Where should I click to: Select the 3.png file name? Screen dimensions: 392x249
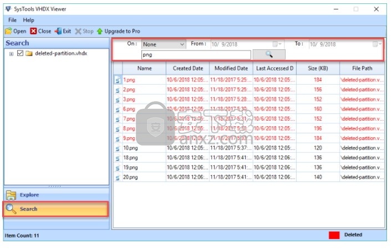[x=129, y=100]
